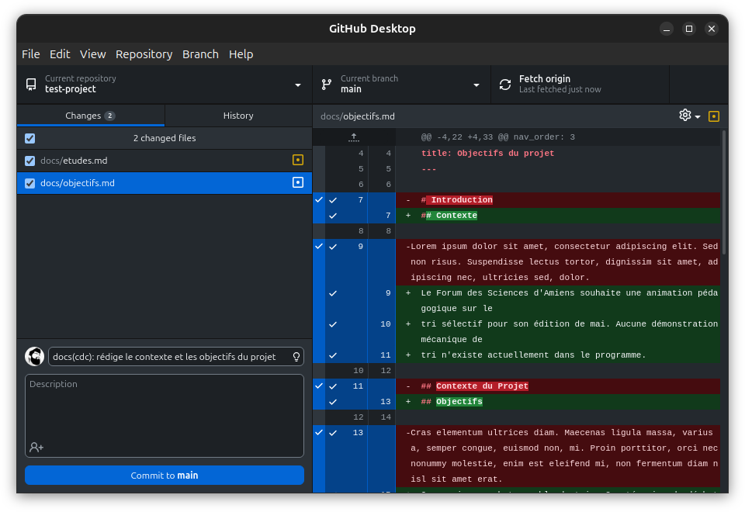Toggle hunk checkmark for the Introduction change
Screen dimensions: 745x512
pos(319,200)
